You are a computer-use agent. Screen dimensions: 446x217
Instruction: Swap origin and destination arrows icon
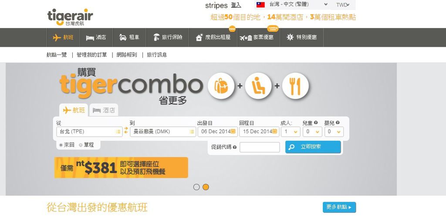tap(126, 130)
